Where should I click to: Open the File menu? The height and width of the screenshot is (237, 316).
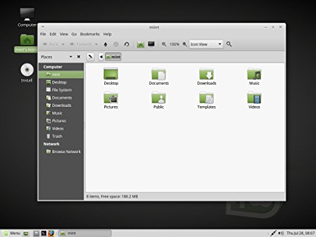pyautogui.click(x=43, y=34)
